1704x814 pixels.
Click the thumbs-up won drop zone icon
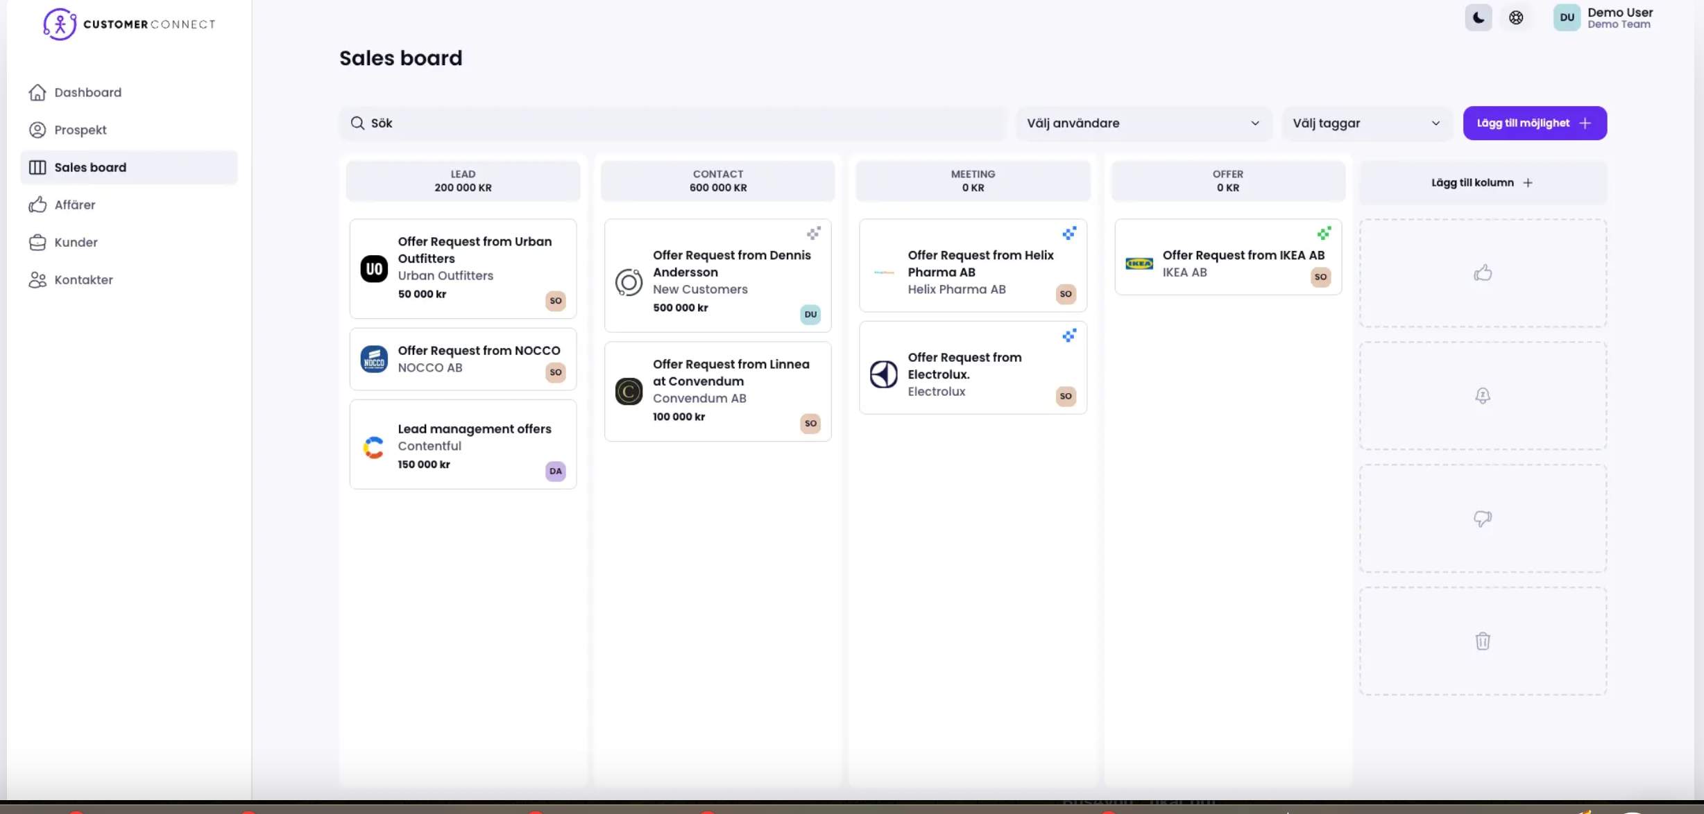tap(1483, 272)
